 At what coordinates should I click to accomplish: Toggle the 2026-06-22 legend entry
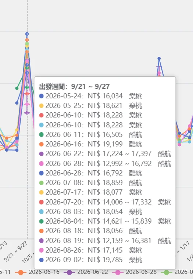[86, 272]
